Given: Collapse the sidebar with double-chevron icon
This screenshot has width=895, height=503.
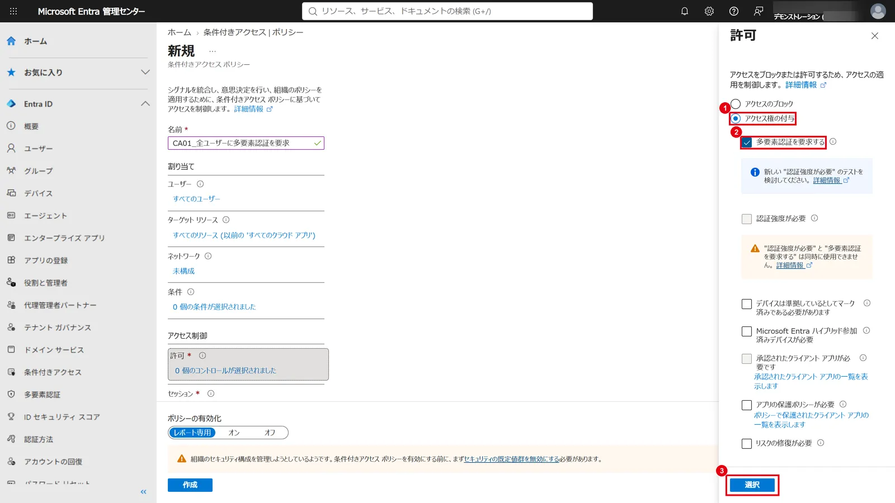Looking at the screenshot, I should pos(143,492).
